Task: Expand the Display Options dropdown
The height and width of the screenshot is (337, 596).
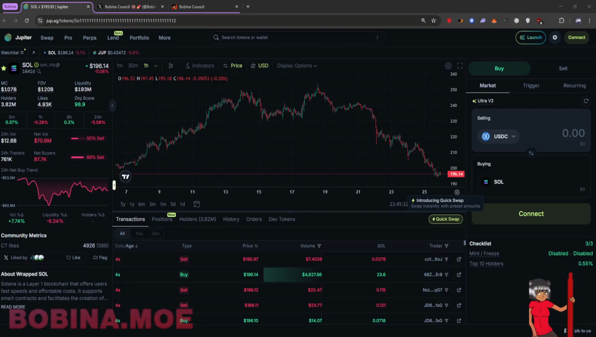Action: point(297,66)
